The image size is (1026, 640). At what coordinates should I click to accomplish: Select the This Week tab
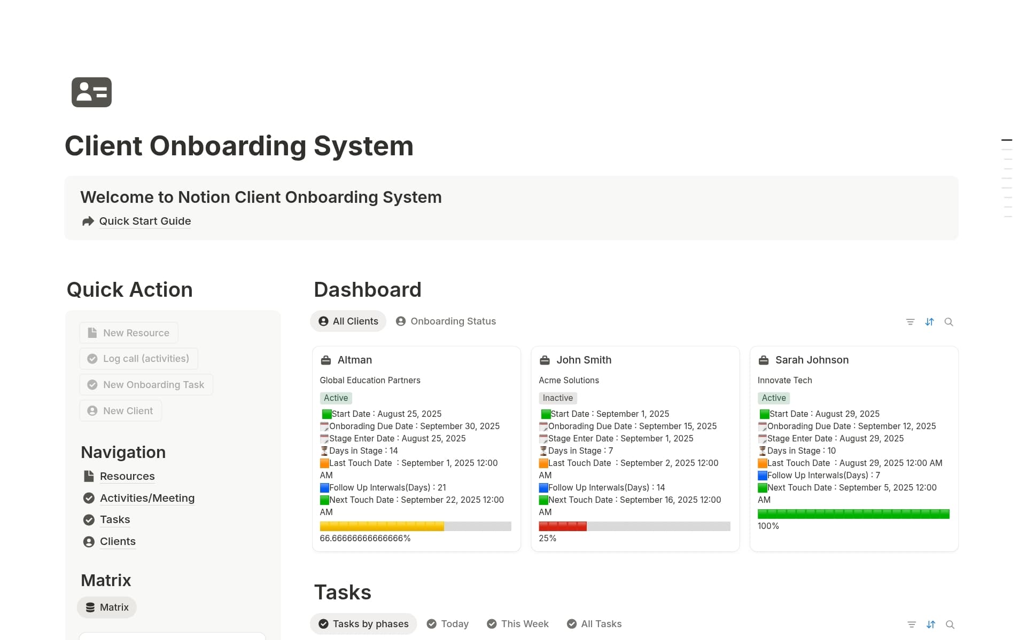[517, 623]
